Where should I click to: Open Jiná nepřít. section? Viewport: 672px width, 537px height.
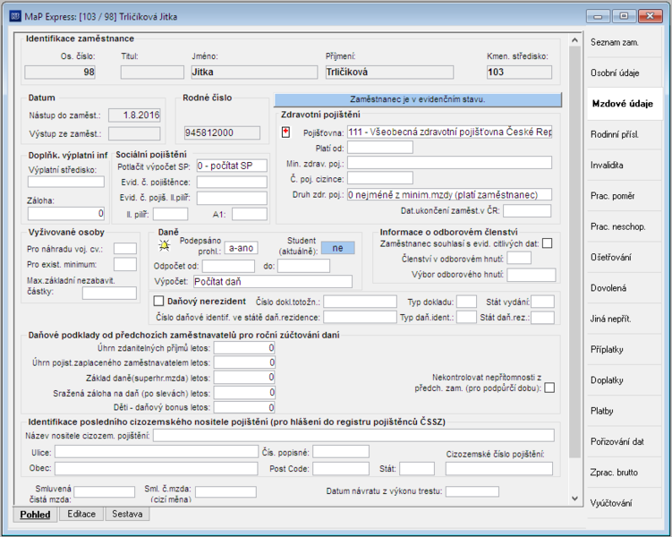click(624, 319)
